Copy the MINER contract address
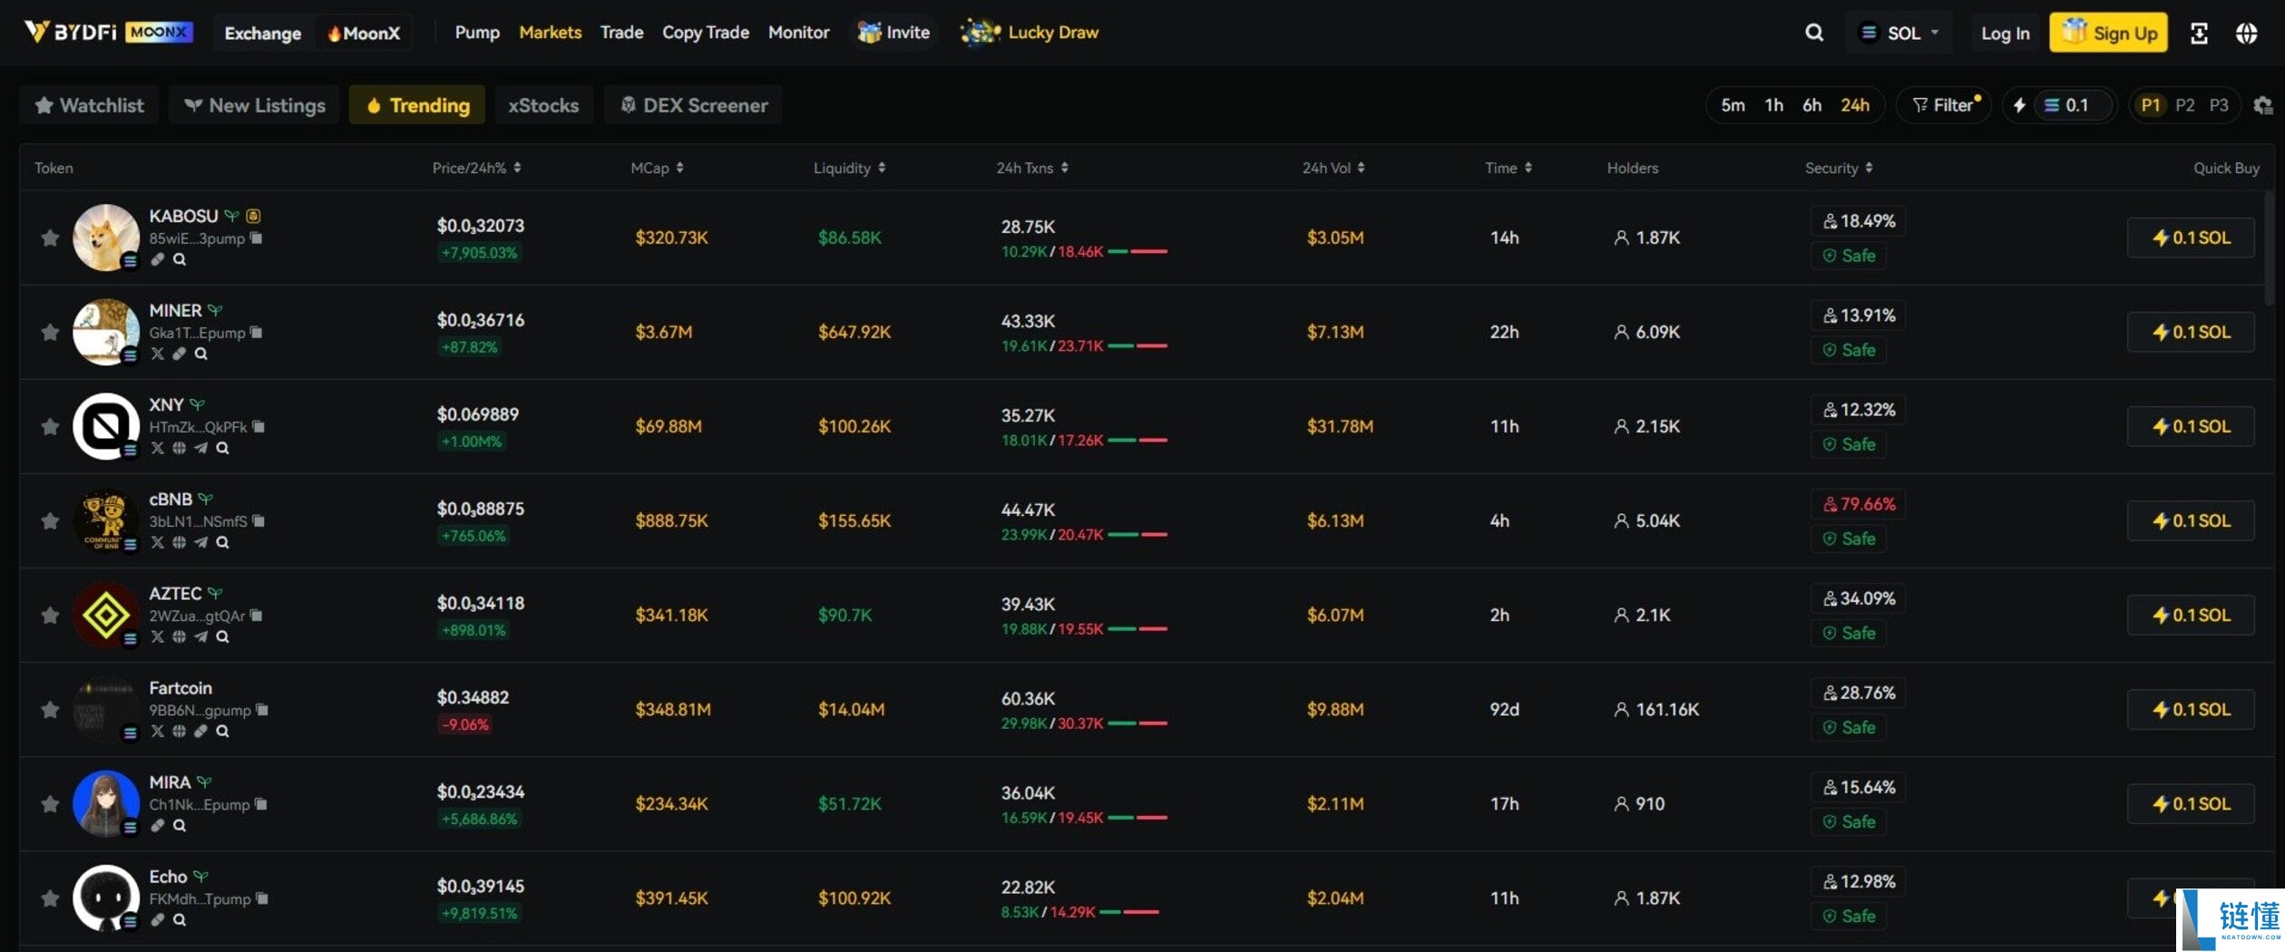 click(x=257, y=333)
